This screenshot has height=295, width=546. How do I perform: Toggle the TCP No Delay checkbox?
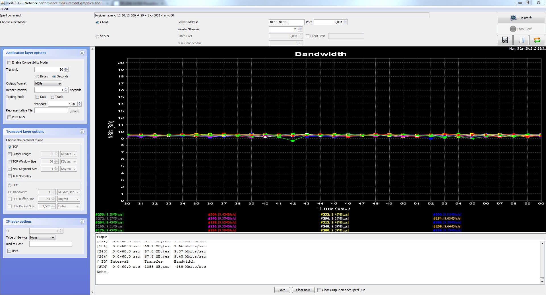pos(10,176)
